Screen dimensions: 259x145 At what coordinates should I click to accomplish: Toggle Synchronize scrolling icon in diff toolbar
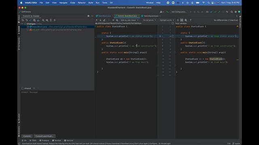click(182, 20)
